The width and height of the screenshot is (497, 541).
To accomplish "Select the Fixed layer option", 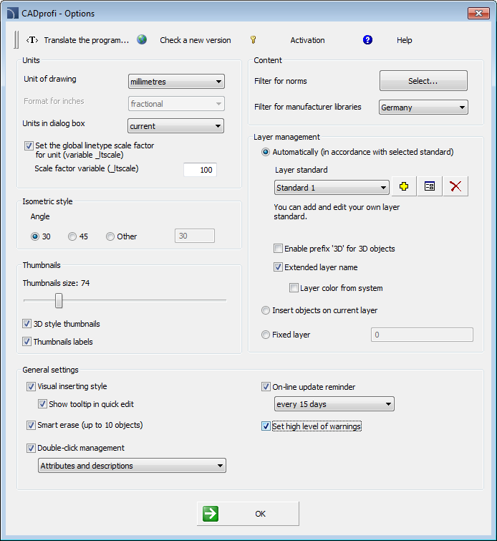I will [265, 335].
